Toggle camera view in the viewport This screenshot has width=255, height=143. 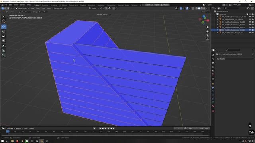pyautogui.click(x=208, y=35)
